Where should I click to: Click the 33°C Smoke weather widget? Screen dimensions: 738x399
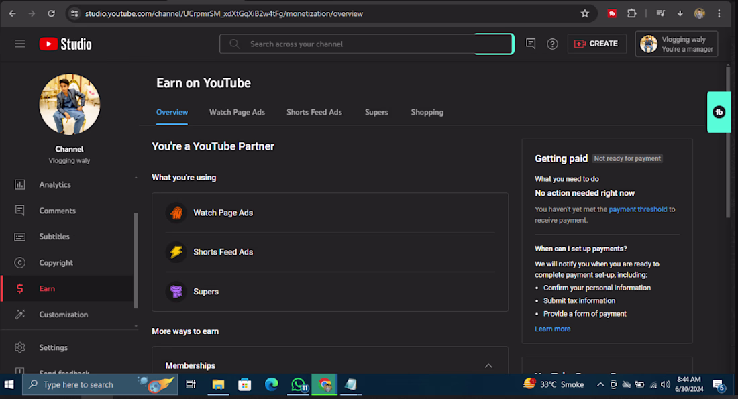553,384
